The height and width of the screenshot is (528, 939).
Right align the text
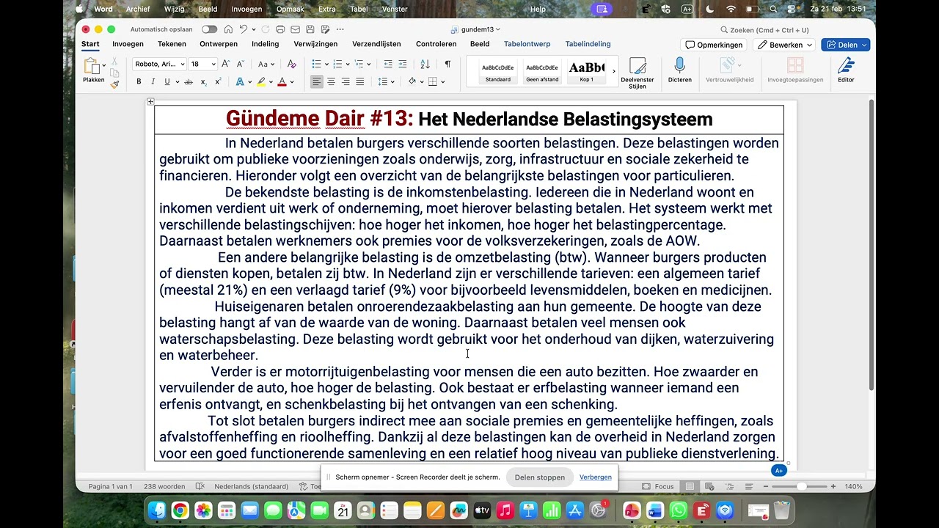coord(346,81)
